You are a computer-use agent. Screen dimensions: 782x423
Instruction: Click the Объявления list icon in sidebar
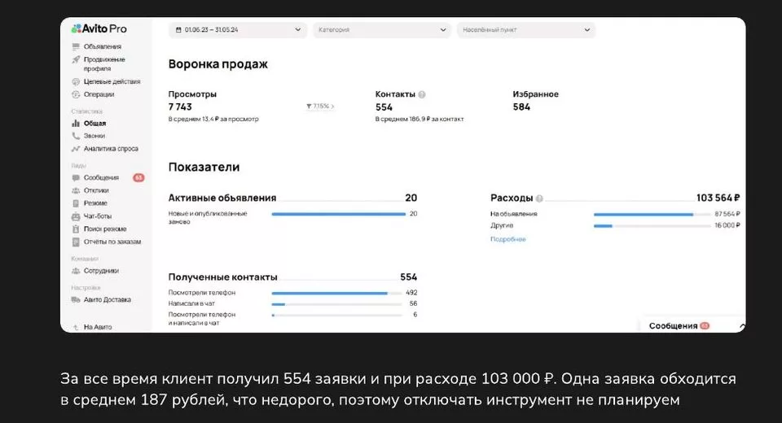[76, 46]
